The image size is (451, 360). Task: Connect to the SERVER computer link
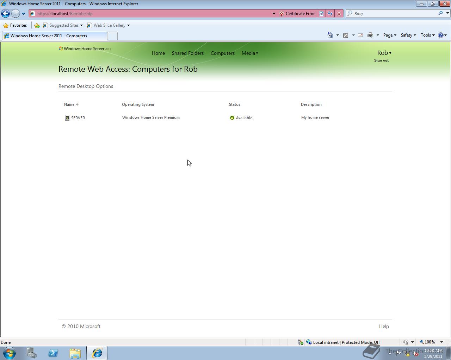(78, 118)
